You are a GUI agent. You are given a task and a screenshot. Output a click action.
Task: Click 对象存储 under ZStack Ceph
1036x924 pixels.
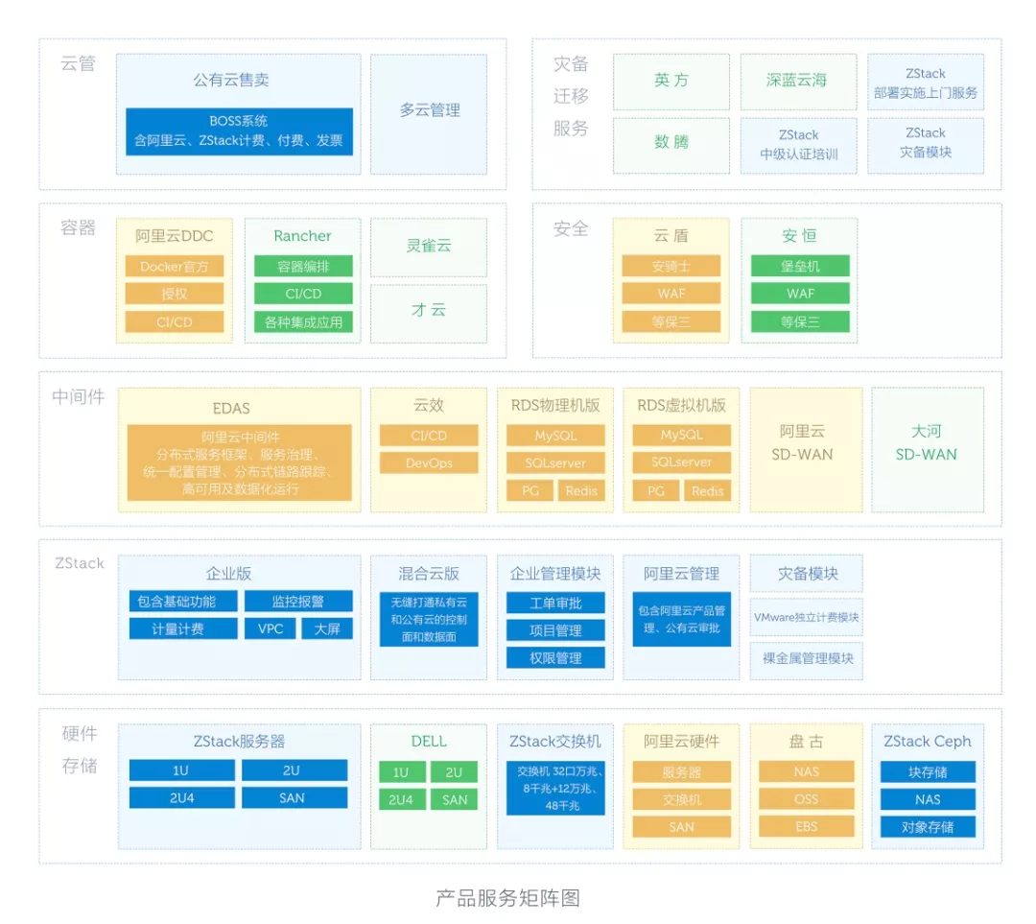[x=928, y=827]
